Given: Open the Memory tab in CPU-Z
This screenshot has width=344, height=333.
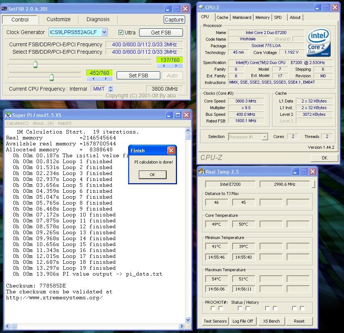Looking at the screenshot, I should pos(263,17).
